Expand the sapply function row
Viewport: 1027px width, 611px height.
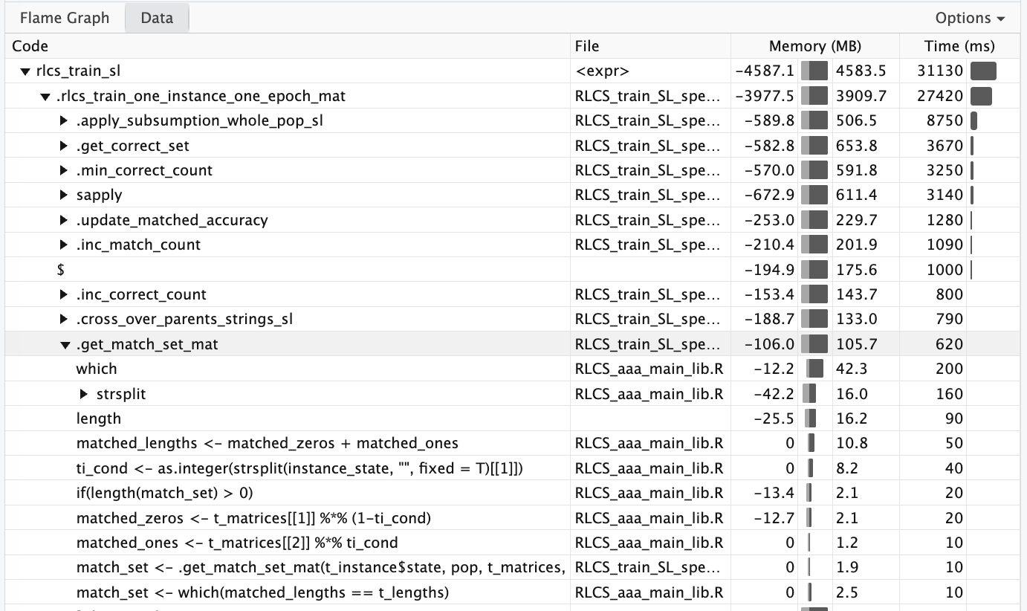point(64,195)
